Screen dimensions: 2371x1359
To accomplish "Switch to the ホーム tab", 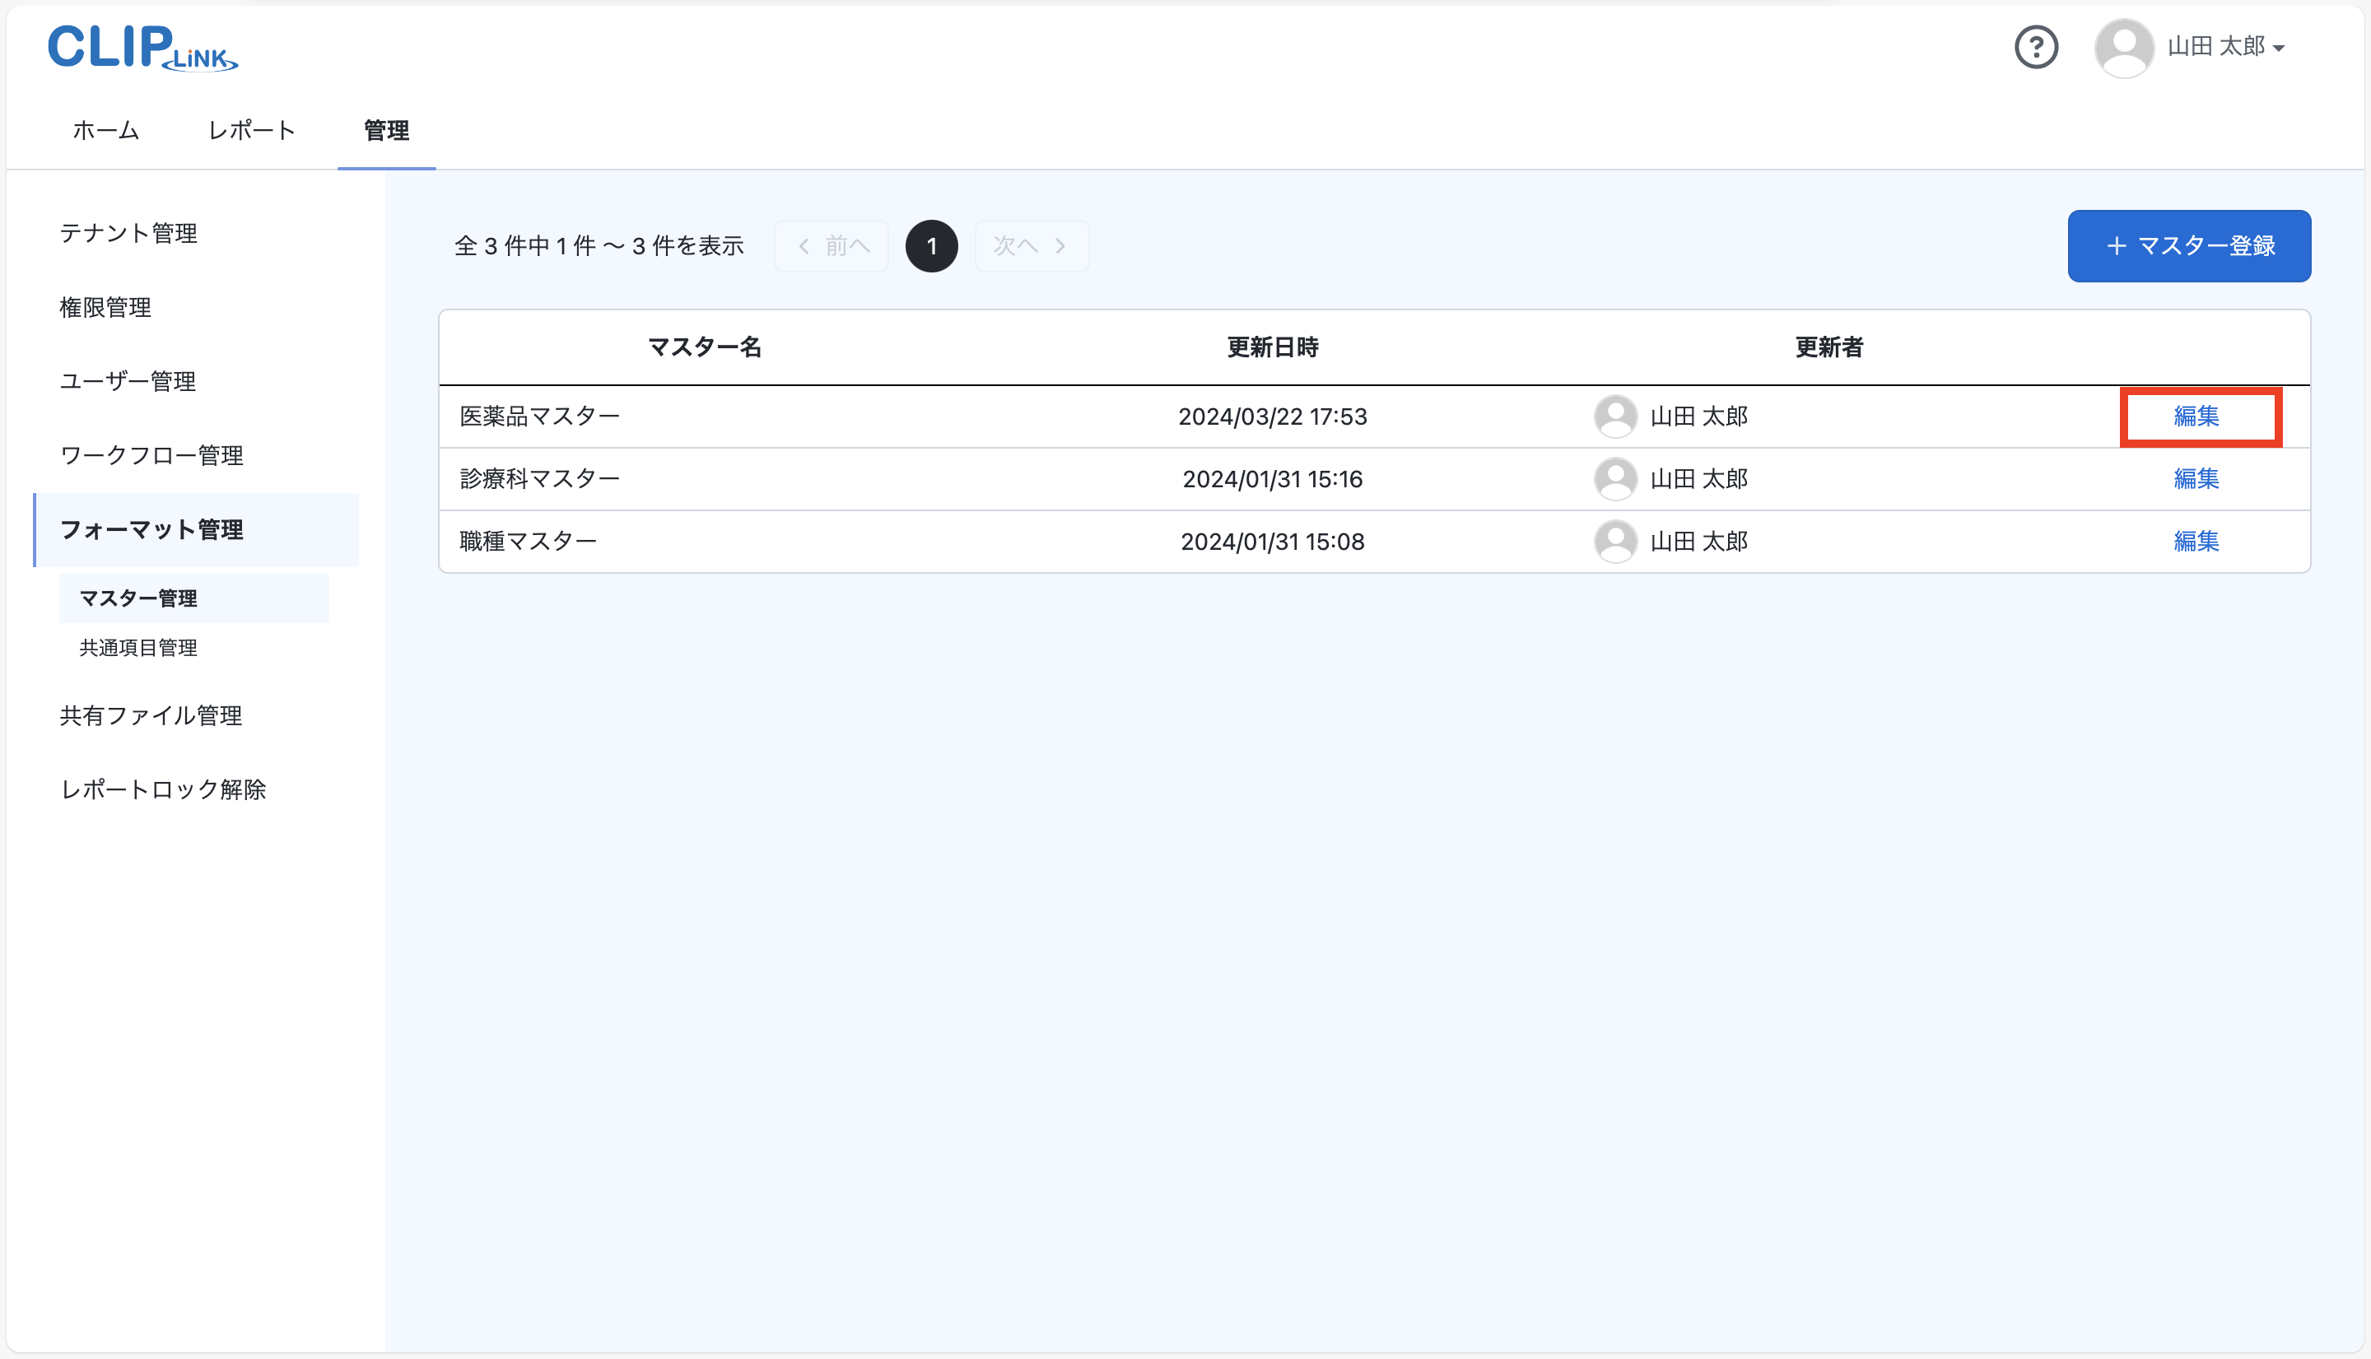I will point(105,131).
